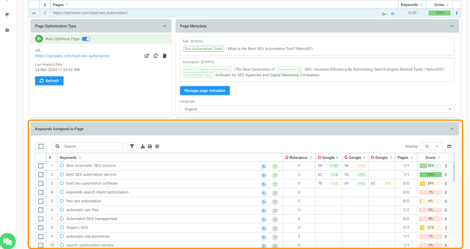Open the three-dot menu for the page row

[457, 13]
